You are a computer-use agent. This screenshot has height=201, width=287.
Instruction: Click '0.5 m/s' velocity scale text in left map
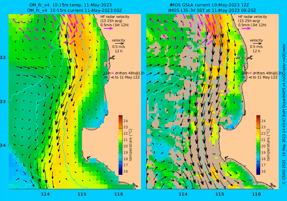click(x=119, y=47)
